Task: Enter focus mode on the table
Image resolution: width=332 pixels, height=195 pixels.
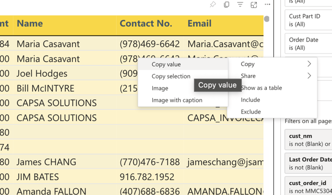Action: point(254,4)
